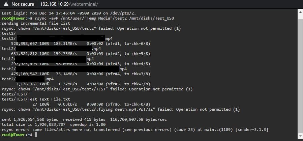Click the xfr#1 transfer progress line

pos(81,44)
